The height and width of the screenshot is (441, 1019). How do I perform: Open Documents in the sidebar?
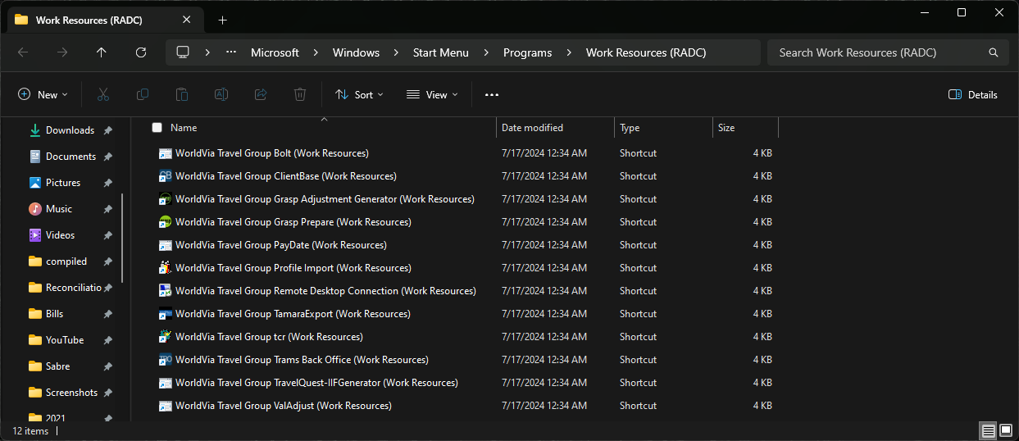click(70, 157)
